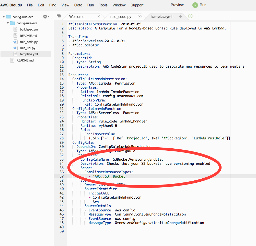Click the Preview button
Screen dimensions: 256x246
177,5
